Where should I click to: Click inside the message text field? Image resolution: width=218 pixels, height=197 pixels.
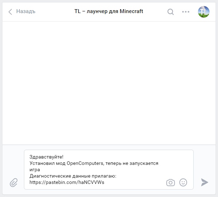(x=109, y=169)
